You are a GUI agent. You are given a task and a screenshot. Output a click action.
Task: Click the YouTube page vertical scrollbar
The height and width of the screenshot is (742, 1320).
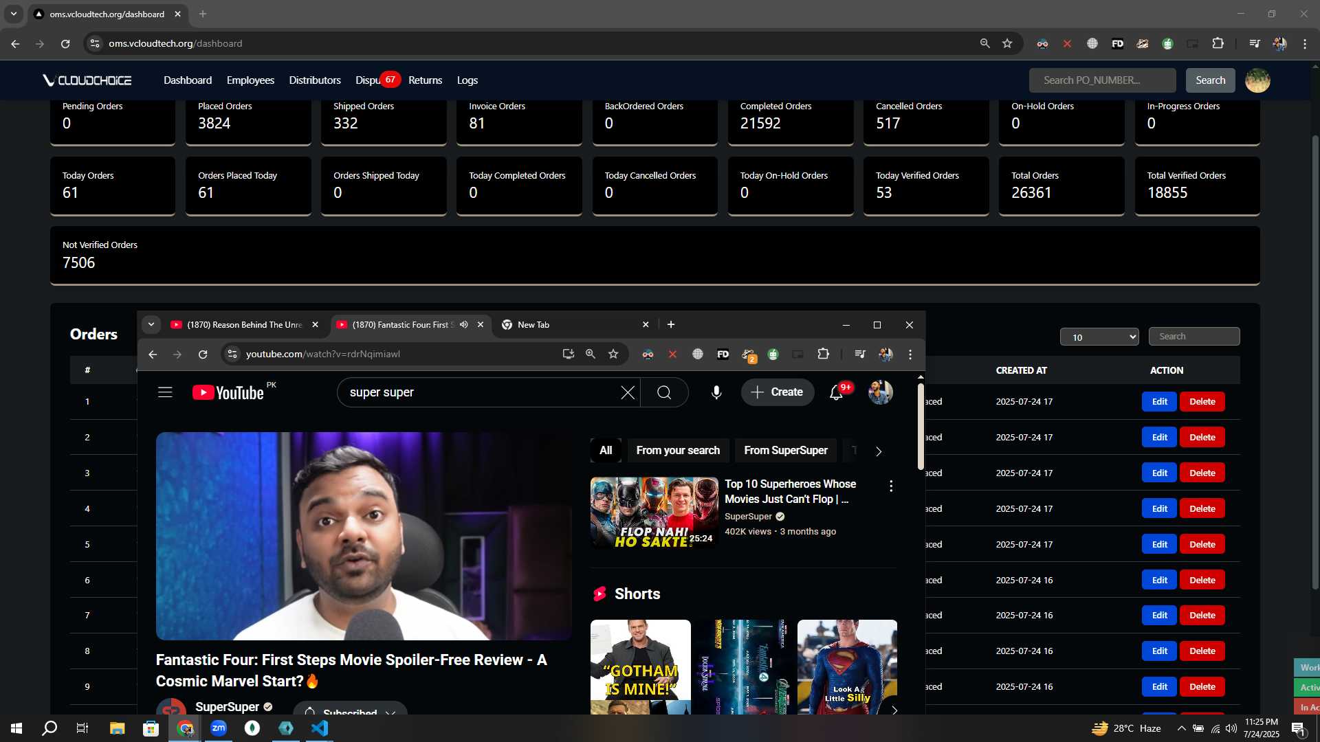pyautogui.click(x=921, y=426)
